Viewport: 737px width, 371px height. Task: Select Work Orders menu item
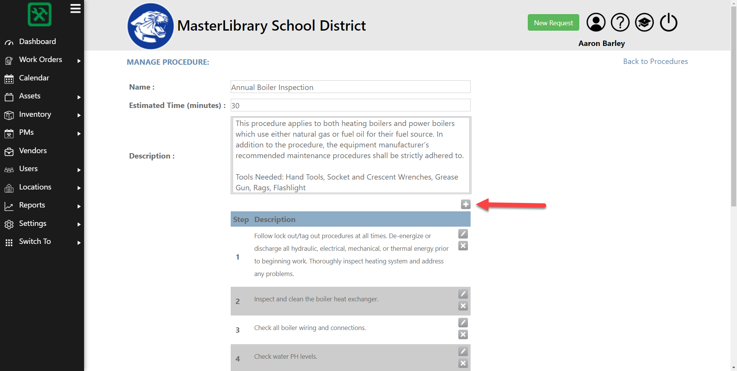41,59
